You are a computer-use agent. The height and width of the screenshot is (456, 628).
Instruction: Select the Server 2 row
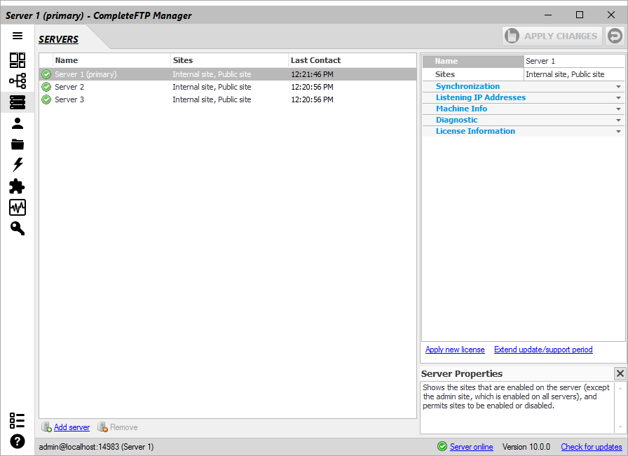pyautogui.click(x=228, y=87)
